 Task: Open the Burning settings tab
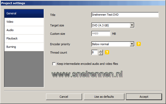(24, 47)
